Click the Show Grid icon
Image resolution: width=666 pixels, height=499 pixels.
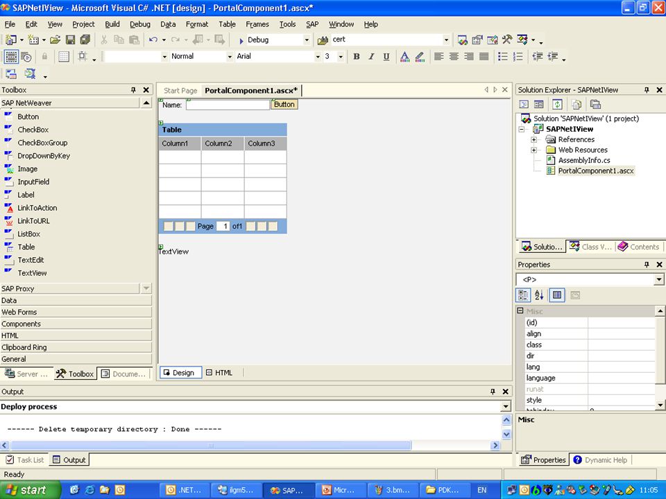[x=64, y=56]
